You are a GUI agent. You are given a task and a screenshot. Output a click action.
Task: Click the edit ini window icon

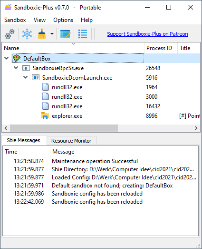[x=65, y=34]
